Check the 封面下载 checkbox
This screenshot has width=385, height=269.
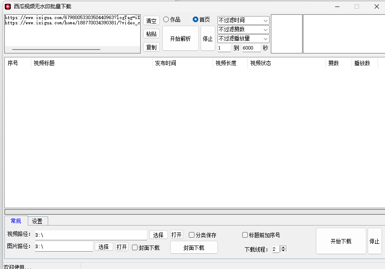click(135, 248)
